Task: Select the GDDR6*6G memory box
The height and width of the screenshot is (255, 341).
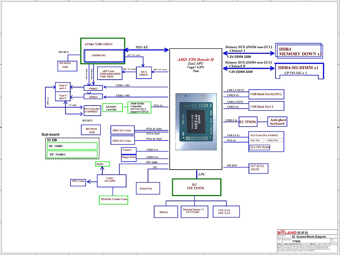Action: click(x=104, y=55)
